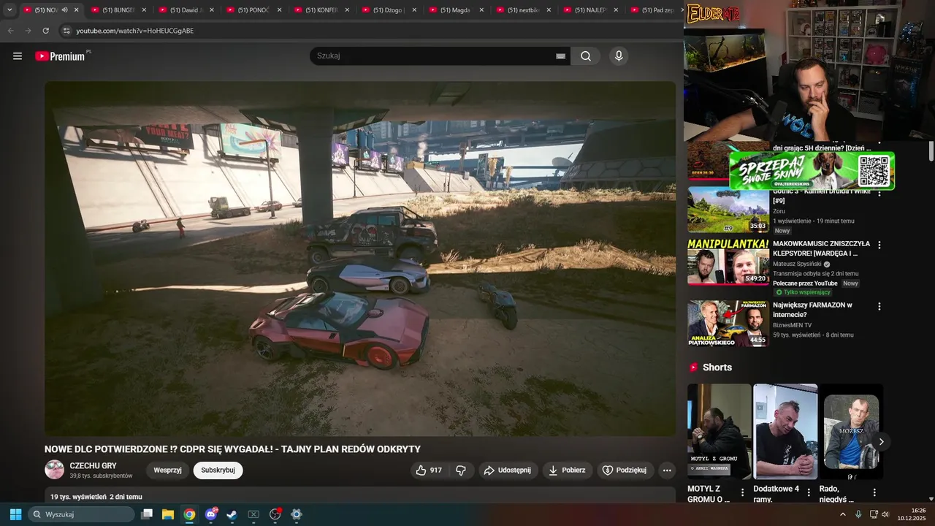Viewport: 935px width, 526px height.
Task: Open OBS Studio from the taskbar
Action: tap(275, 514)
